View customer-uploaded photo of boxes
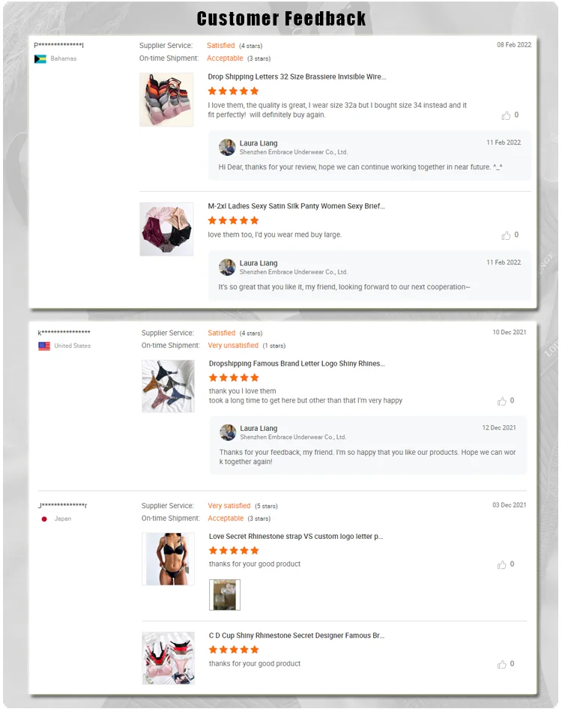 [225, 594]
